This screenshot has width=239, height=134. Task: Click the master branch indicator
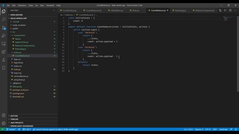[x=11, y=129]
